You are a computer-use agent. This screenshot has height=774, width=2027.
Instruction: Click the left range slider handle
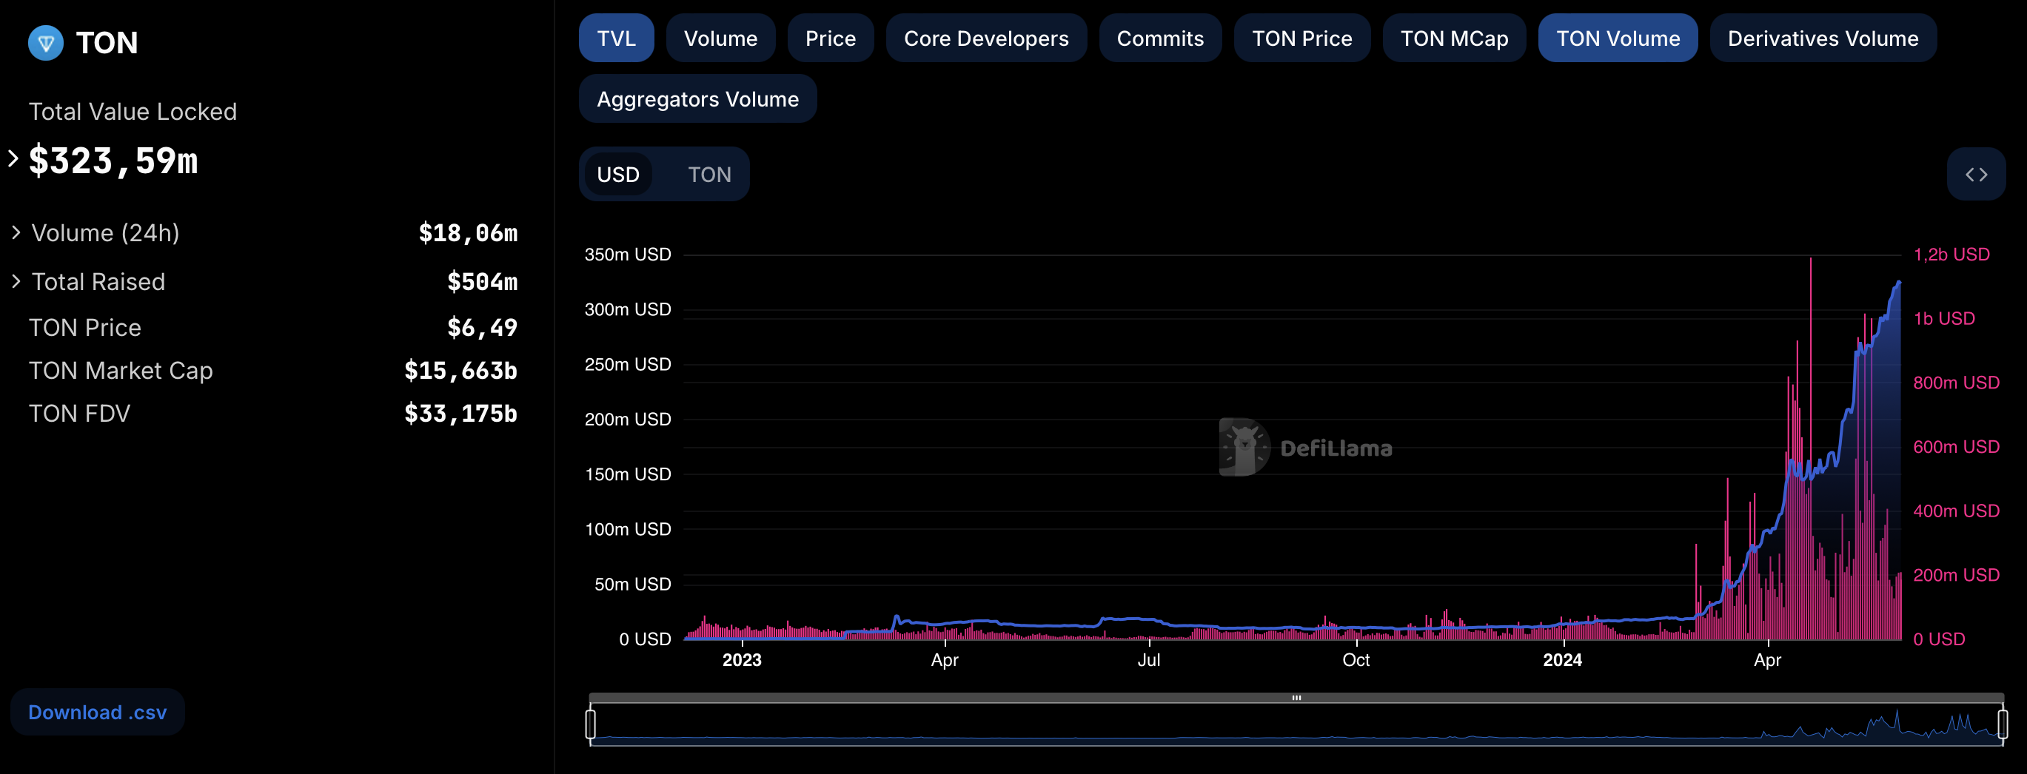[590, 724]
